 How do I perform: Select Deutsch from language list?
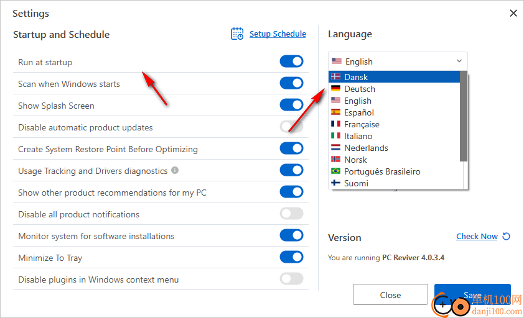[x=395, y=89]
